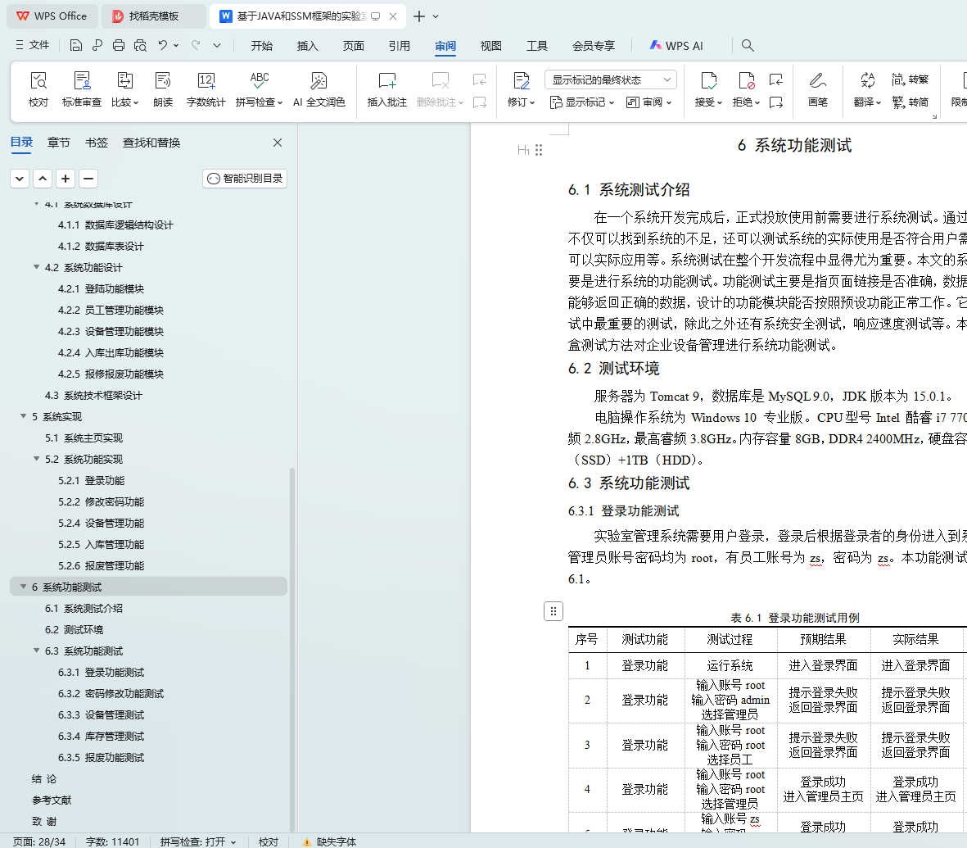Open the new tab plus button
The image size is (967, 848).
coord(418,16)
